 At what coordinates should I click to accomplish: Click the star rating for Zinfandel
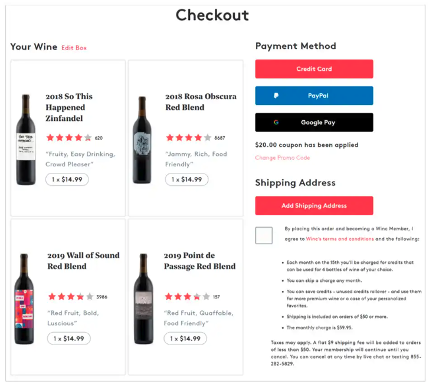tap(69, 138)
